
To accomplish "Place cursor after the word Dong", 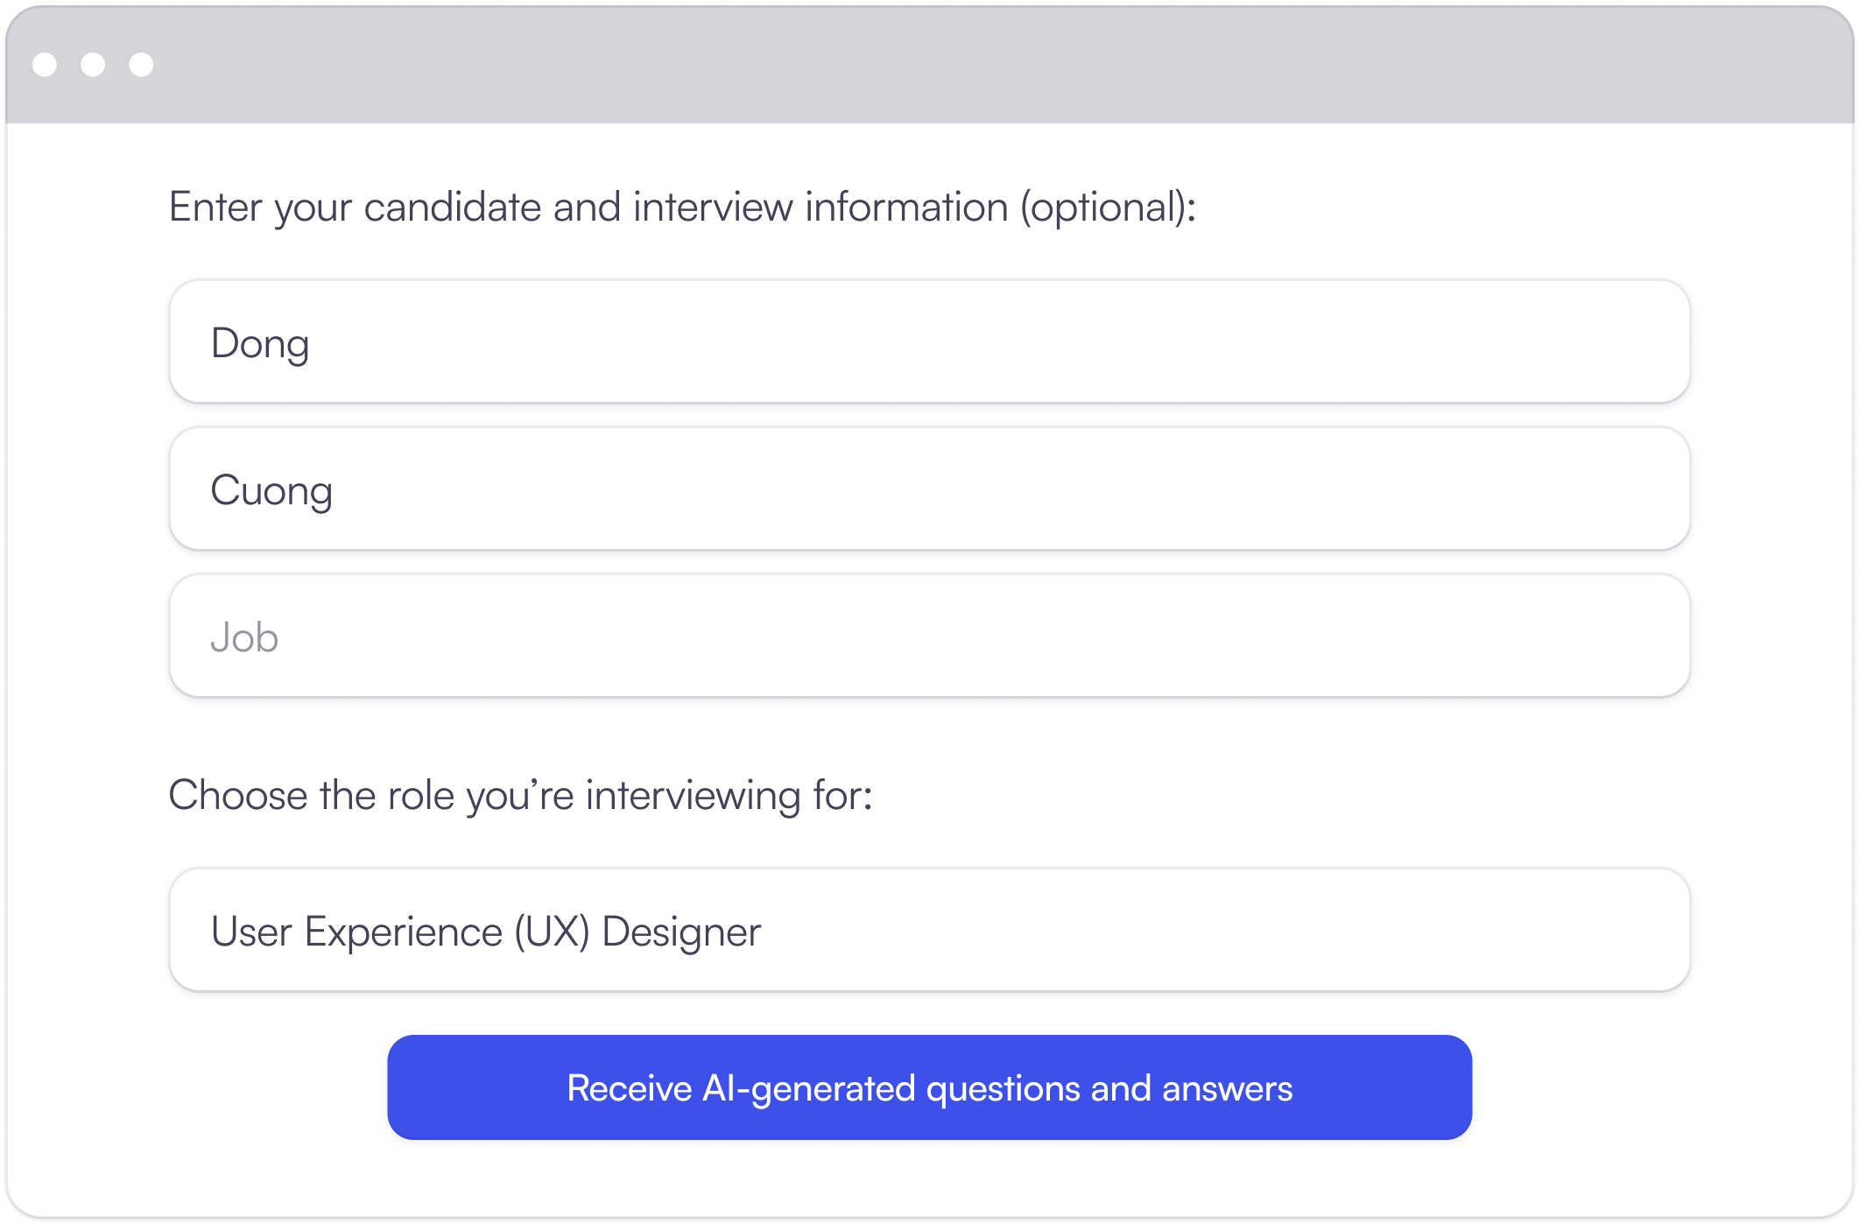I will click(312, 343).
